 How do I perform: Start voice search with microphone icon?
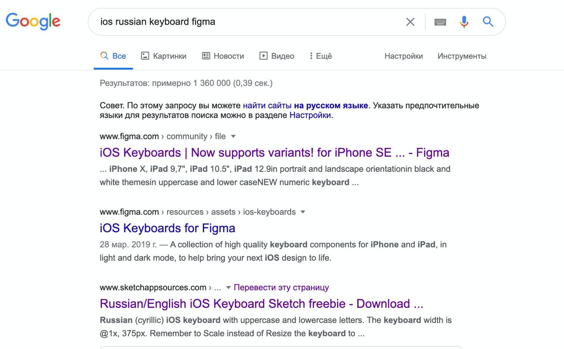tap(464, 22)
